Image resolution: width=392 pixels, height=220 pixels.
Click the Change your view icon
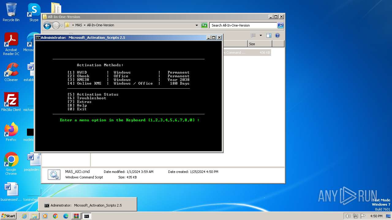pos(253,35)
